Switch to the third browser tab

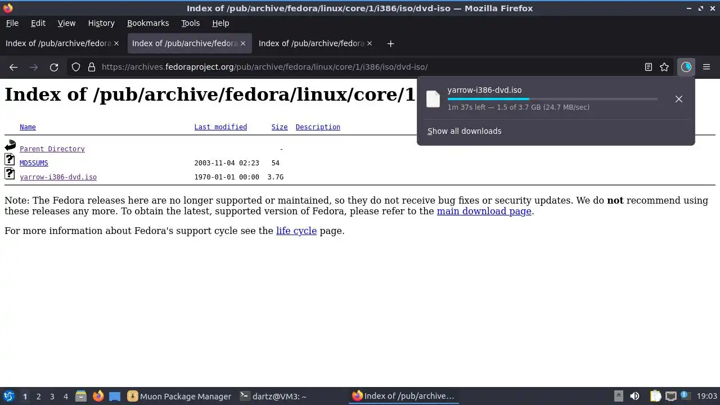tap(315, 43)
